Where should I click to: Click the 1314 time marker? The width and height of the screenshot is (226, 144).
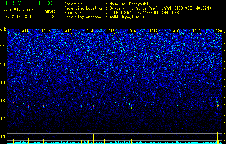[89, 31]
